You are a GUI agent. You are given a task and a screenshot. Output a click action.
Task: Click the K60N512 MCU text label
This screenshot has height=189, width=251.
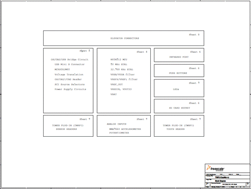(119, 60)
